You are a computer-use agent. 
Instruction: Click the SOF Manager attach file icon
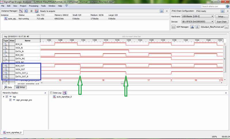tap(197, 27)
